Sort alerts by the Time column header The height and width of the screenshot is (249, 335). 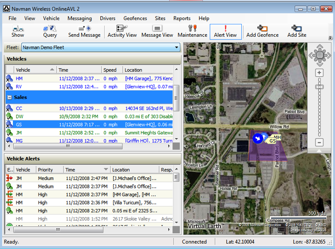point(87,170)
